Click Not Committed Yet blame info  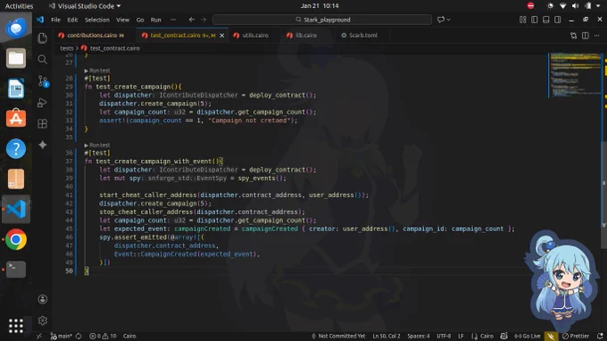[338, 336]
